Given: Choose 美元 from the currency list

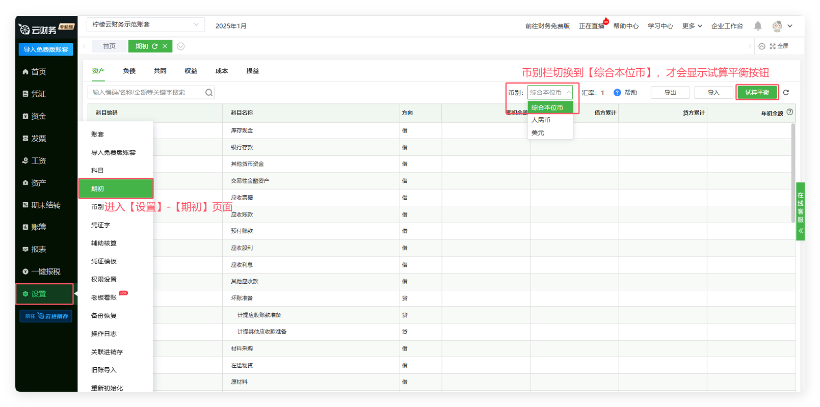Looking at the screenshot, I should click(538, 133).
